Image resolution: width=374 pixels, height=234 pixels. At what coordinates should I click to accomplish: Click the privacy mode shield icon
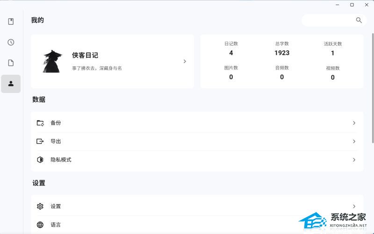point(40,160)
